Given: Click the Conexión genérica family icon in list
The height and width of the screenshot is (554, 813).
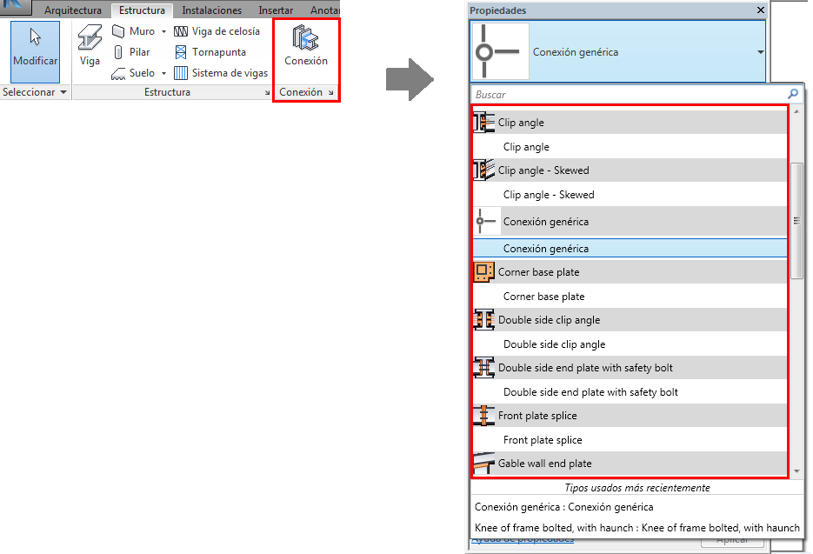Looking at the screenshot, I should tap(486, 222).
